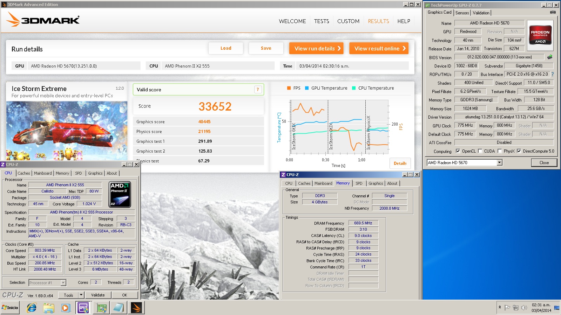Click the GPU-Z screenshot camera icon
561x315 pixels.
[x=553, y=12]
